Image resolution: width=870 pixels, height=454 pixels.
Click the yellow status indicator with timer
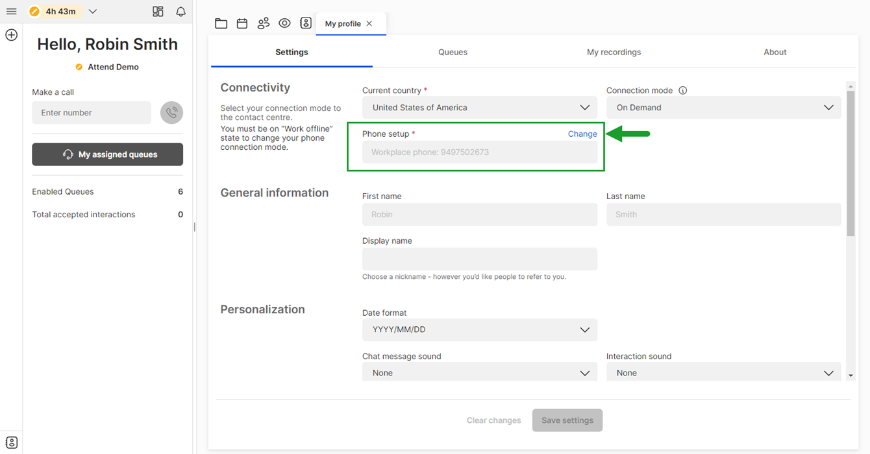pos(55,11)
